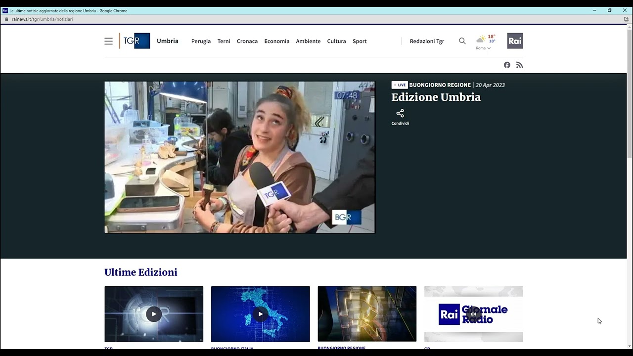Open the TGR Facebook page icon

pos(507,65)
